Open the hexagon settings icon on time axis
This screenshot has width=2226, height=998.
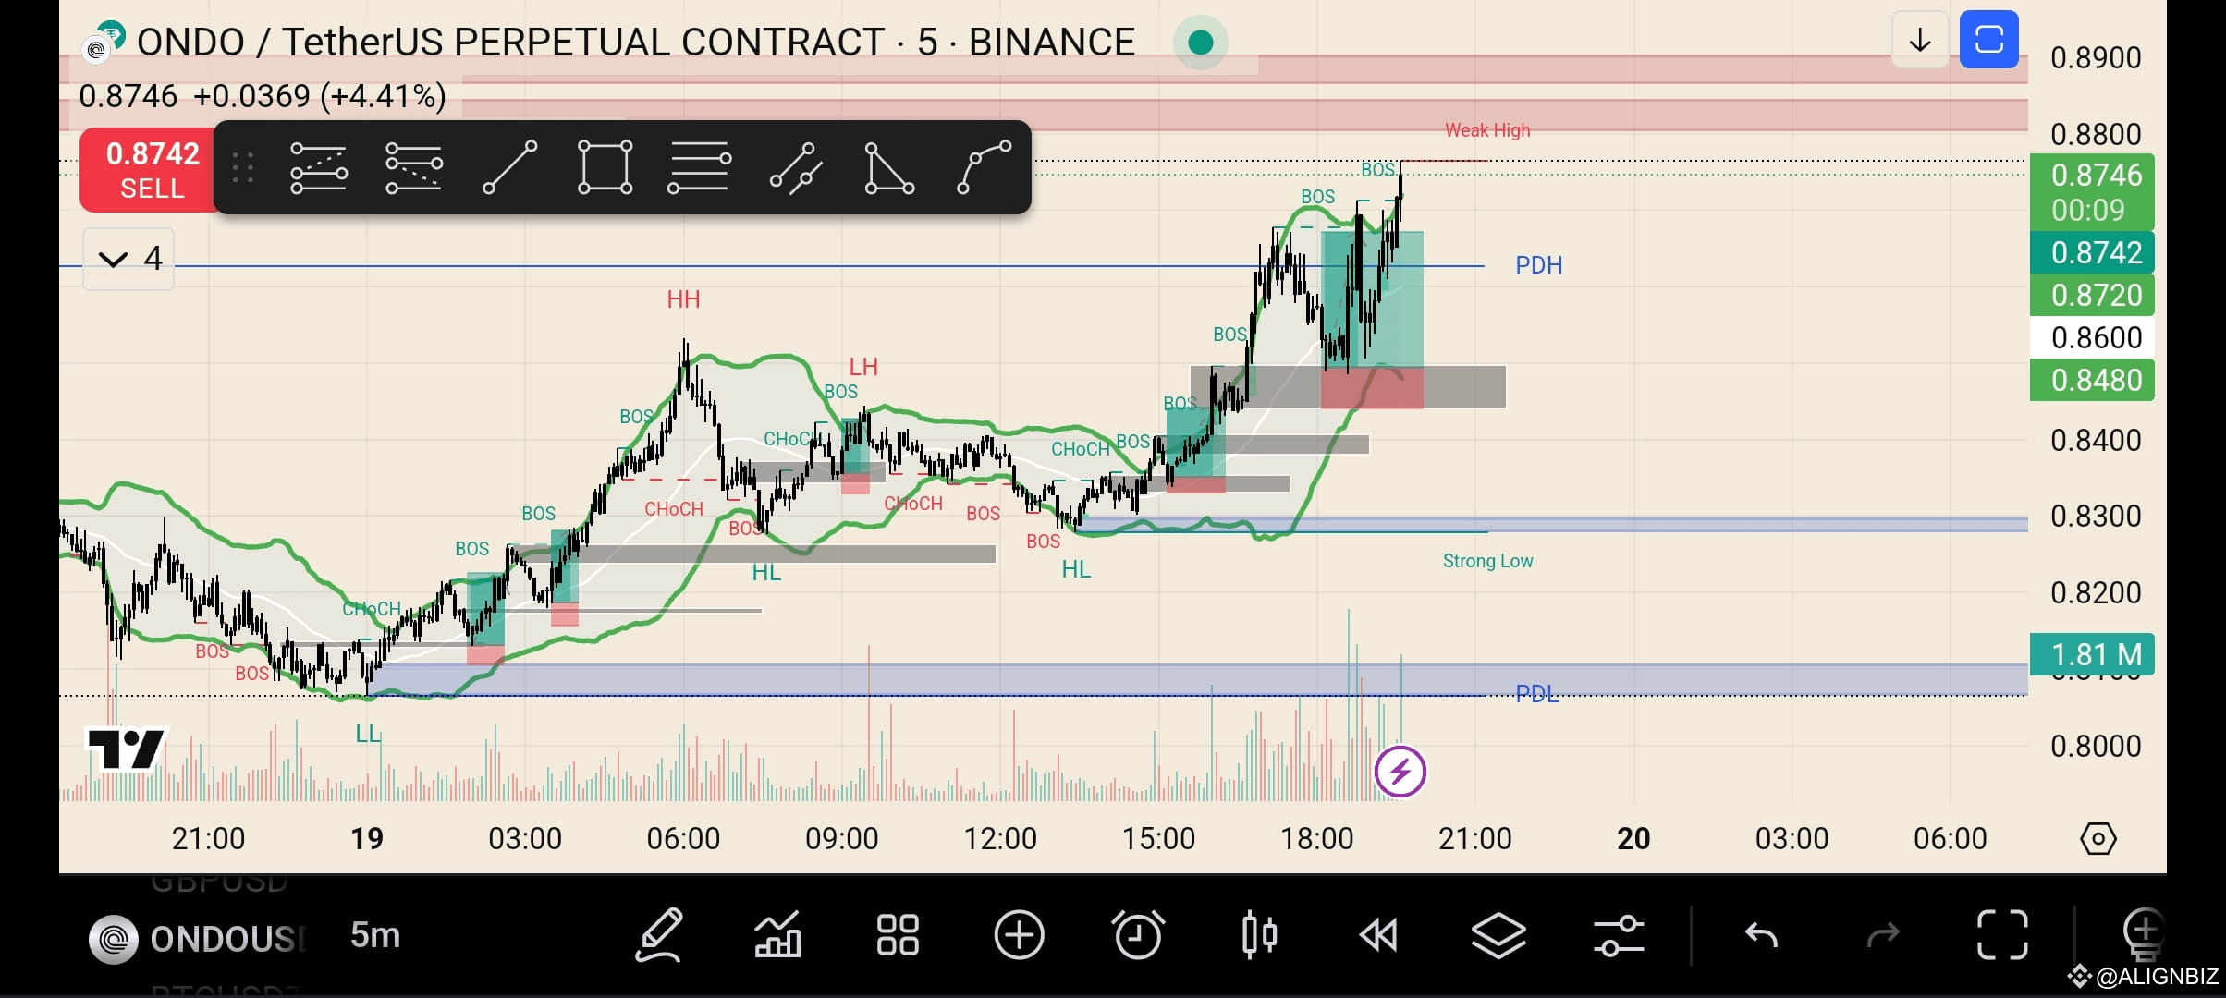[2098, 838]
